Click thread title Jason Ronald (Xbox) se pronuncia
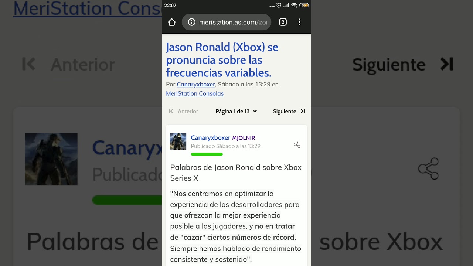Image resolution: width=473 pixels, height=266 pixels. pyautogui.click(x=222, y=60)
